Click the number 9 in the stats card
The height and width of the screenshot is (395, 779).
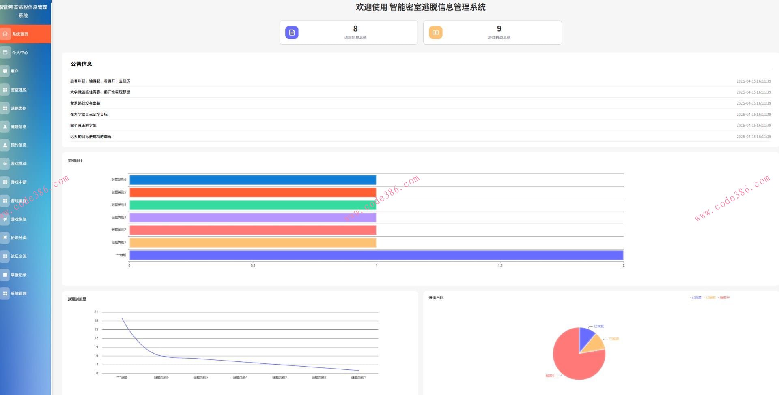499,29
